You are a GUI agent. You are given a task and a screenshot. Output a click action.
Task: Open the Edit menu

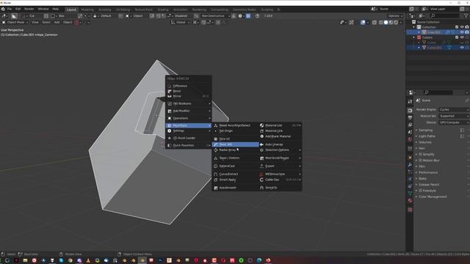[18, 9]
